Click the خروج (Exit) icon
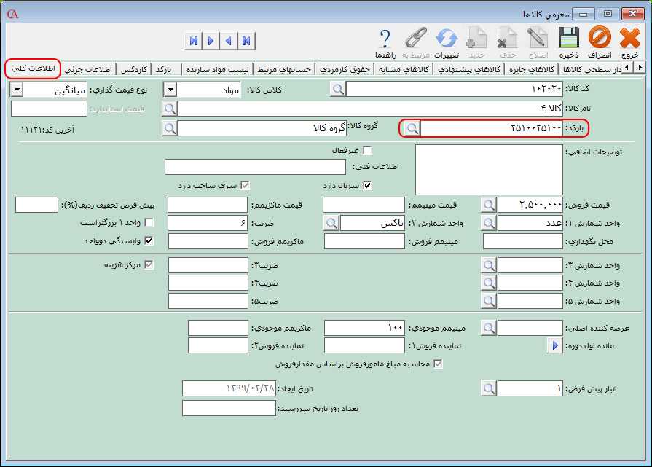 point(631,36)
